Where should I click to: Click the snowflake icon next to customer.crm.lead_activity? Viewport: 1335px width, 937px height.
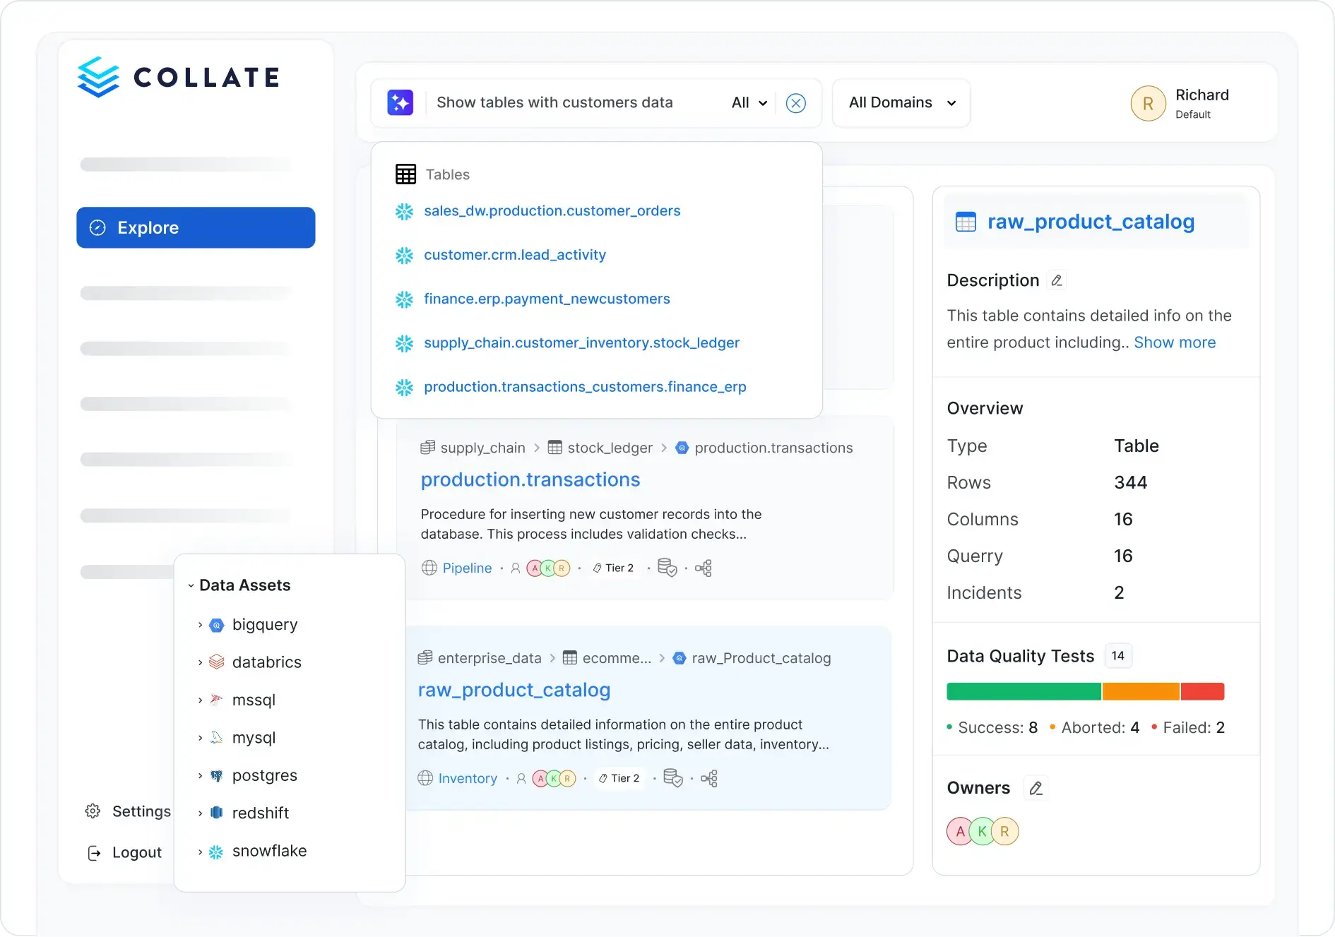pos(405,256)
